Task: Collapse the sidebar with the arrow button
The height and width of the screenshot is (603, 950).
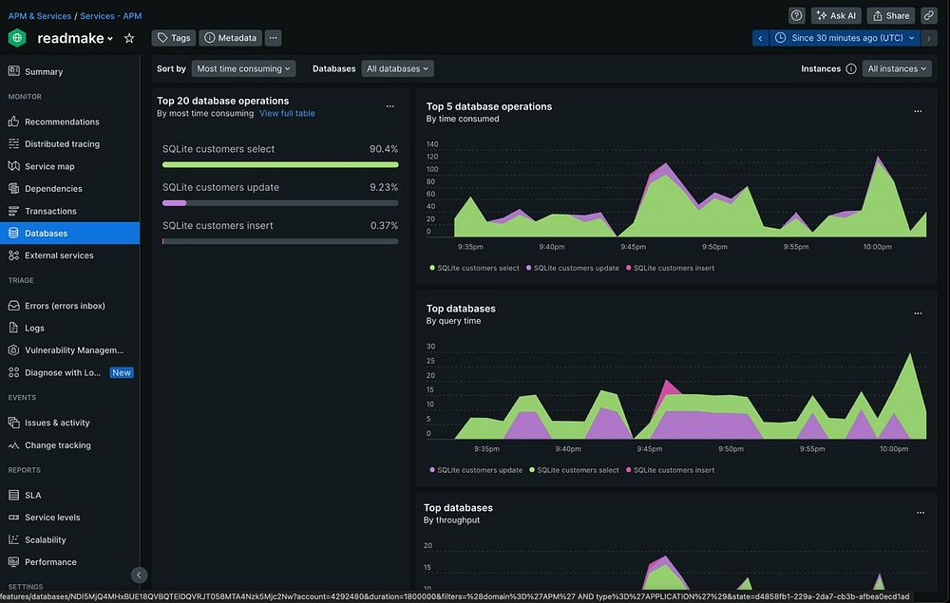Action: tap(140, 575)
